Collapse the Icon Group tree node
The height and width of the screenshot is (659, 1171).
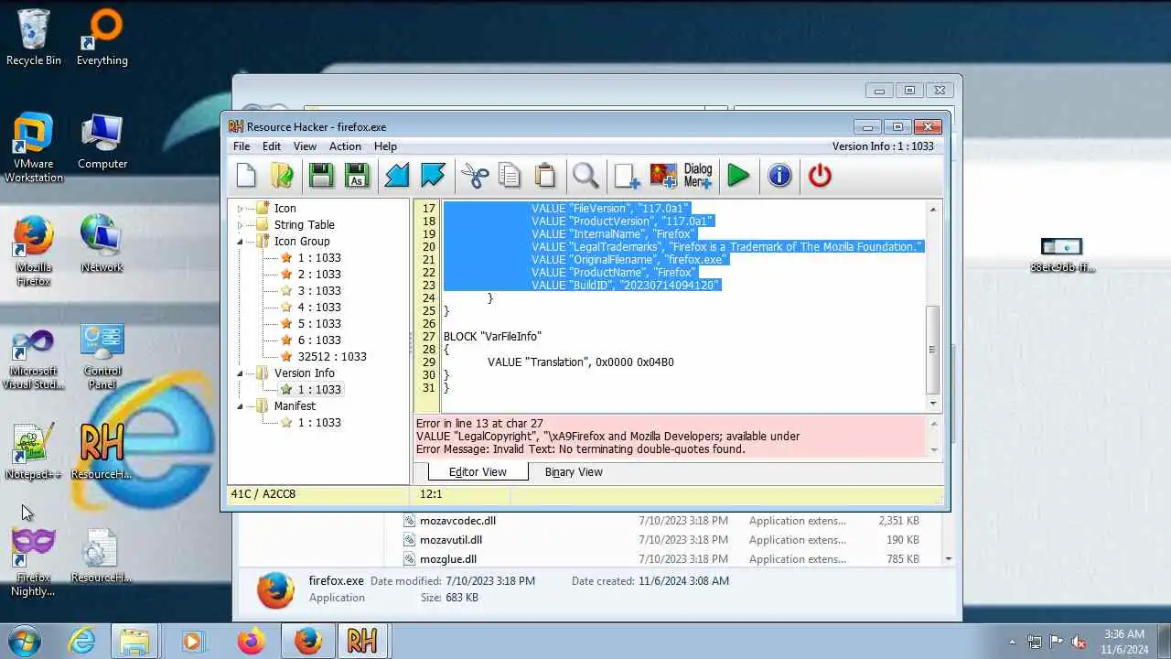241,242
